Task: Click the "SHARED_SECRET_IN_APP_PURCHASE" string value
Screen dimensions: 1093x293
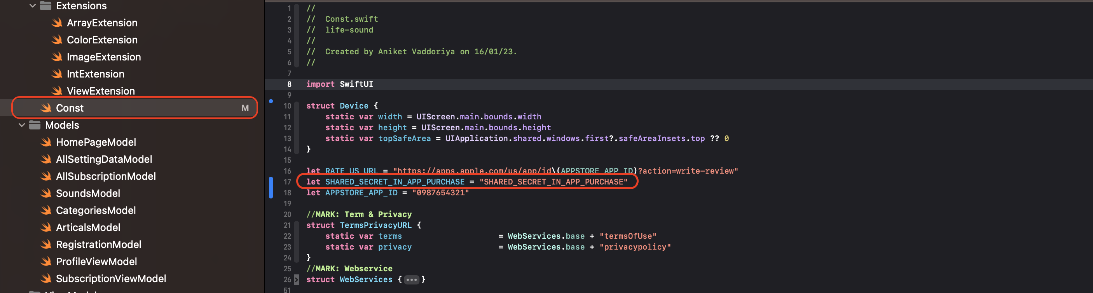Action: click(x=553, y=182)
